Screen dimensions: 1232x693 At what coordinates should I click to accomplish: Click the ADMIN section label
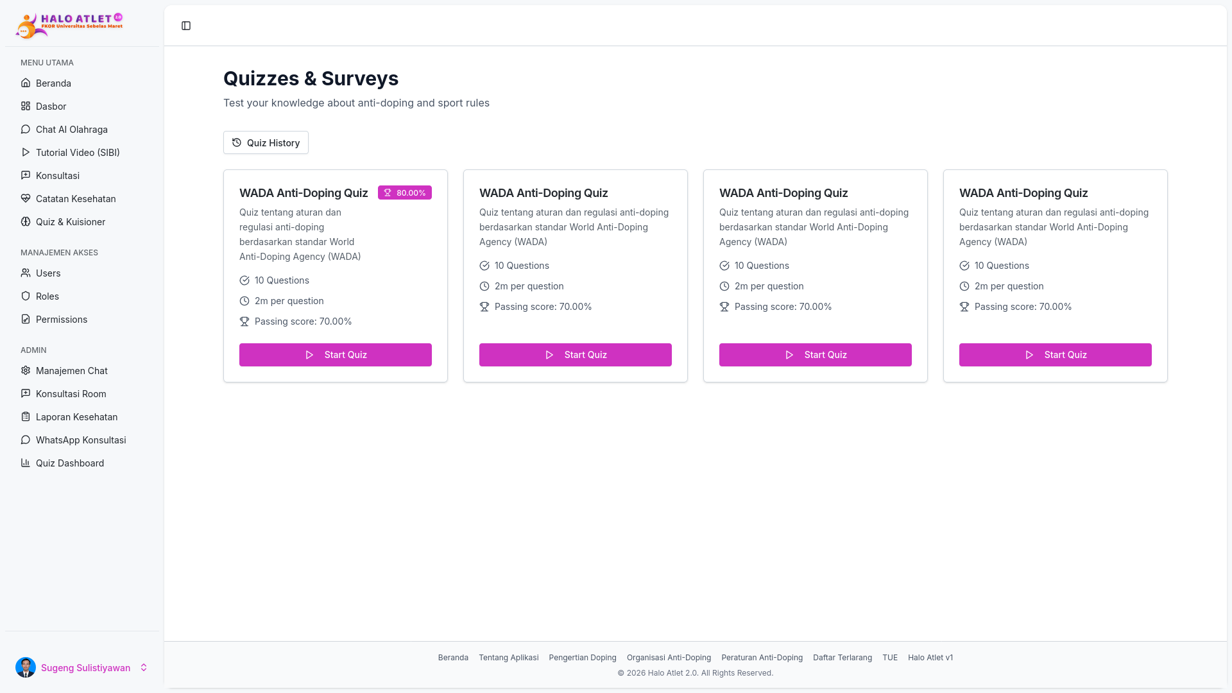tap(33, 350)
